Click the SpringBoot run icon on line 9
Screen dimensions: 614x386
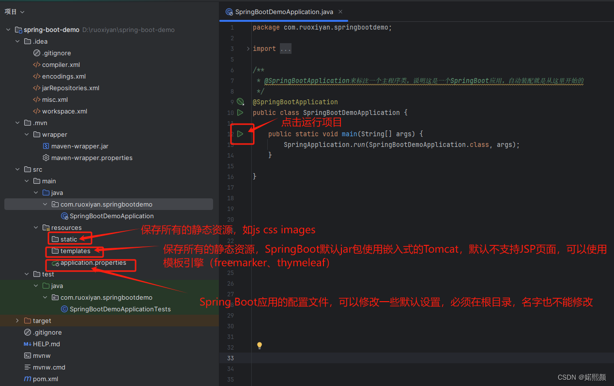coord(240,102)
